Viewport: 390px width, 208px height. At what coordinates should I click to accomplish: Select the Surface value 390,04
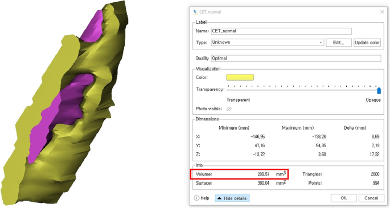pyautogui.click(x=263, y=183)
